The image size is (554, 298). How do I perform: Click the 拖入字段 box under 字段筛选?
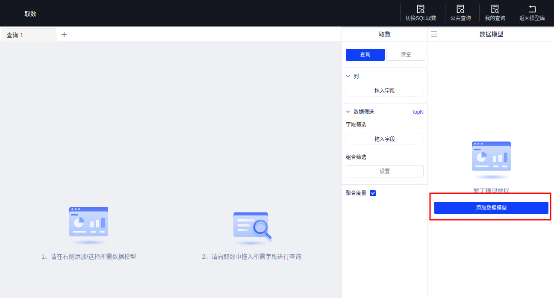point(384,139)
